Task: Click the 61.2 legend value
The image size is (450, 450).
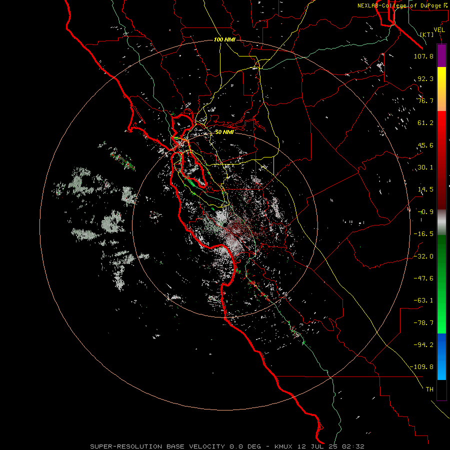Action: pyautogui.click(x=425, y=123)
